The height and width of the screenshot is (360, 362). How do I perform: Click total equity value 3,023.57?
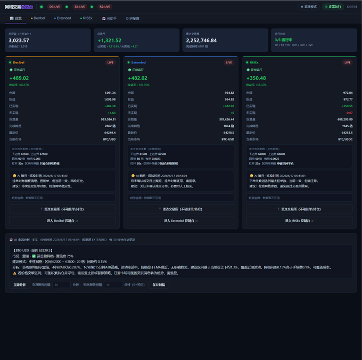pyautogui.click(x=19, y=40)
